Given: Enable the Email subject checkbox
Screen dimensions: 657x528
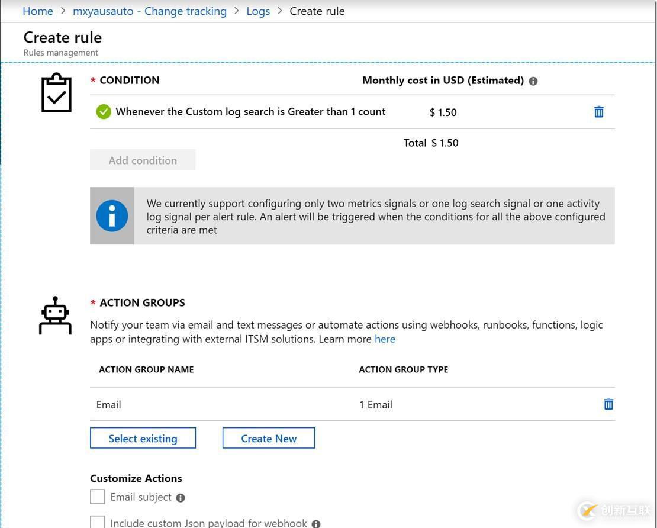Looking at the screenshot, I should (x=98, y=497).
